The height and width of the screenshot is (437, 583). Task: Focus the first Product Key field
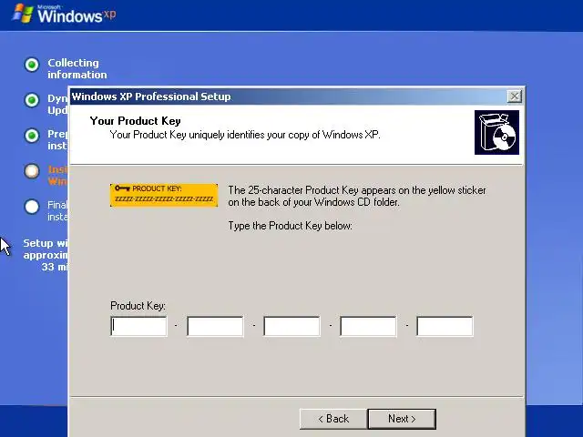click(138, 326)
